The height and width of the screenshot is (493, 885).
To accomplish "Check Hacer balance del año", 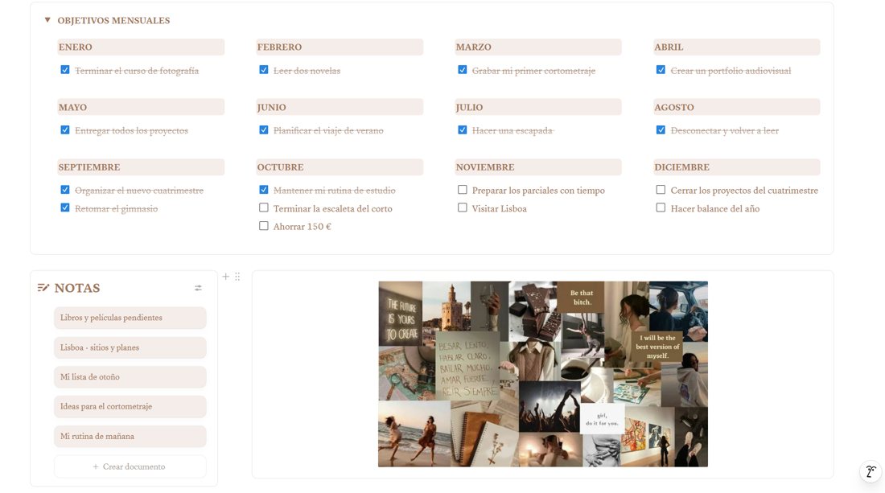I will point(661,207).
